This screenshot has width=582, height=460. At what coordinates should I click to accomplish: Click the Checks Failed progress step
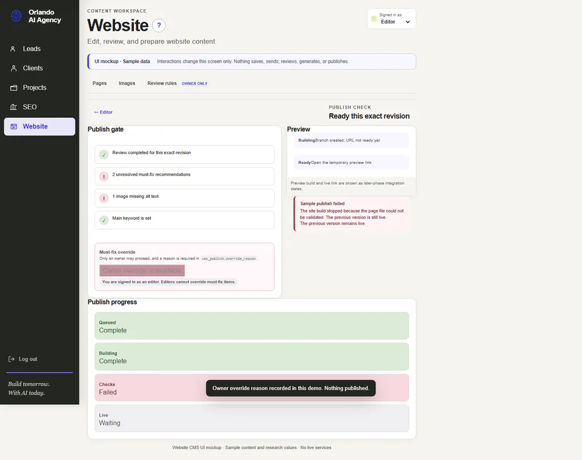[x=252, y=388]
